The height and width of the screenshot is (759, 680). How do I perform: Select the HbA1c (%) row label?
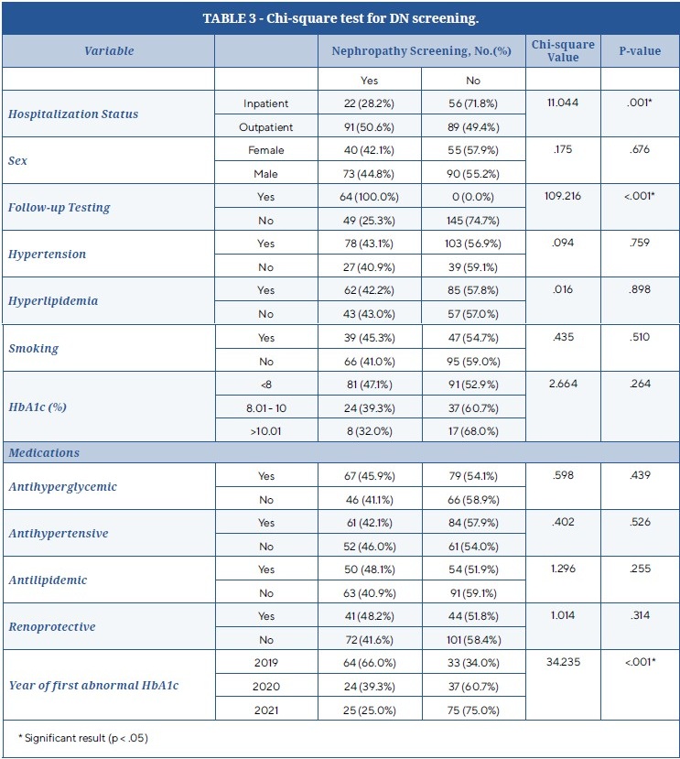(x=37, y=407)
